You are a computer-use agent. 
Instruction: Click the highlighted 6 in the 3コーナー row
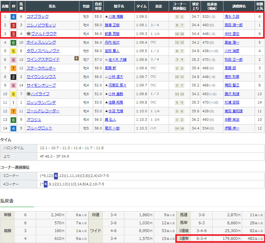click(x=55, y=176)
